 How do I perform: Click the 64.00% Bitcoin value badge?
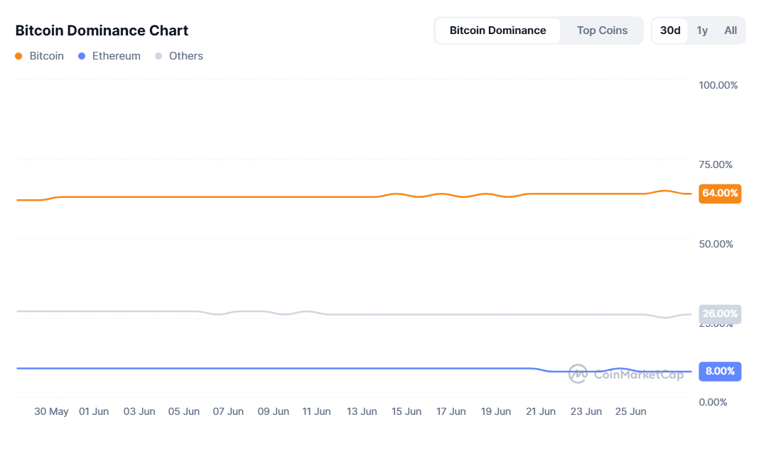(x=719, y=194)
